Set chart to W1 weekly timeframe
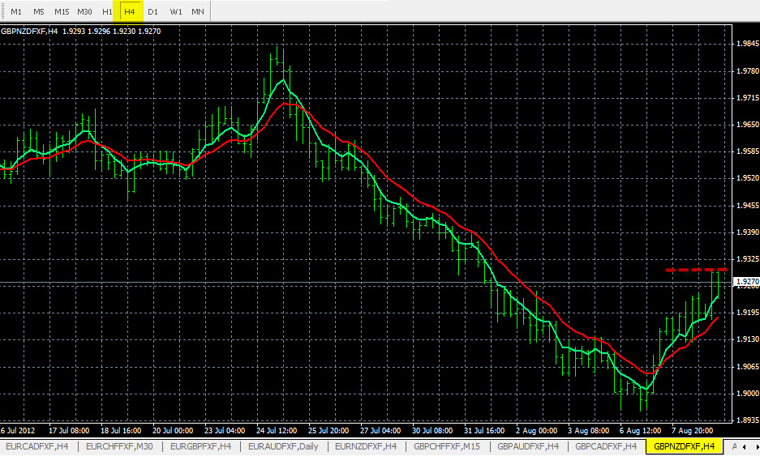This screenshot has width=760, height=456. 175,11
